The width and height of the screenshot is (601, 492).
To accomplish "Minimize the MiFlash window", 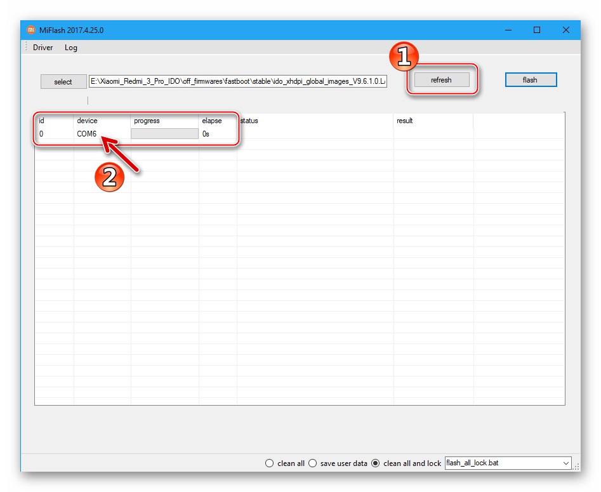I will coord(508,30).
